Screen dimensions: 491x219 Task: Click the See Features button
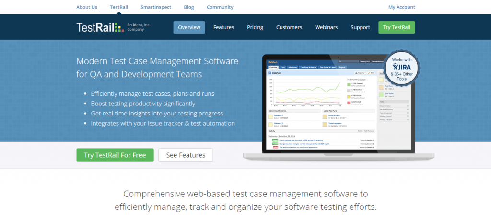(186, 155)
